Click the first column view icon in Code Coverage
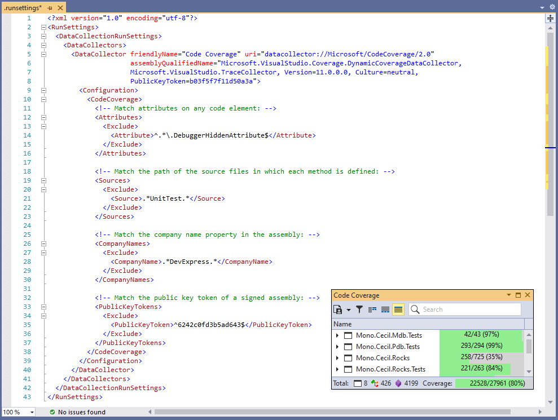The height and width of the screenshot is (420, 558). coord(372,309)
